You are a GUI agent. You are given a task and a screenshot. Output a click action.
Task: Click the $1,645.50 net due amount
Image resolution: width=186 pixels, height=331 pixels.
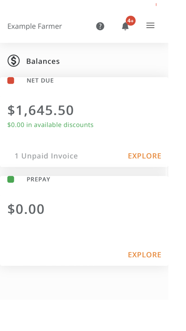coord(40,110)
